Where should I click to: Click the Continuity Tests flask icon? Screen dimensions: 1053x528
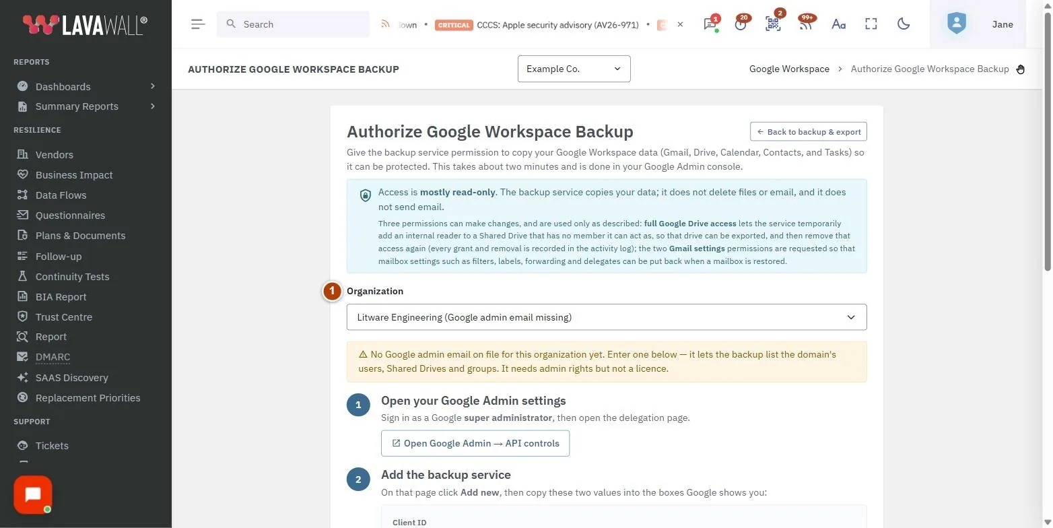(x=23, y=276)
